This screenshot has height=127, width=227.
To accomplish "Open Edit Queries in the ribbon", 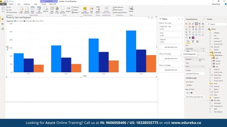I will point(39,10).
